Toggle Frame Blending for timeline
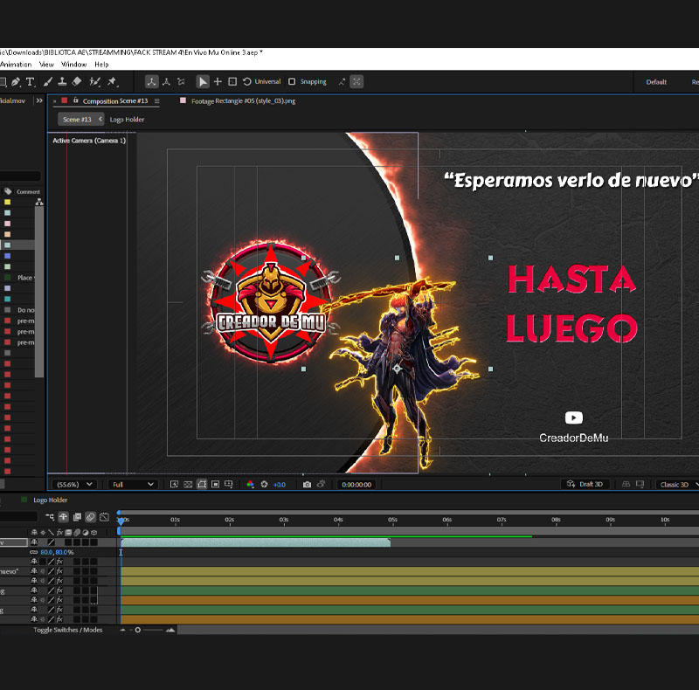Screen dimensions: 699x690 click(77, 517)
